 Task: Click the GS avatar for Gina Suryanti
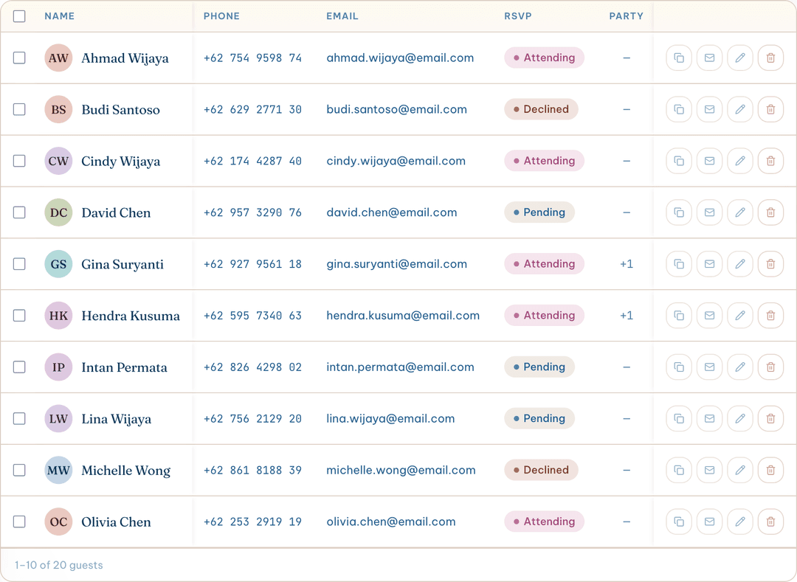pyautogui.click(x=58, y=264)
